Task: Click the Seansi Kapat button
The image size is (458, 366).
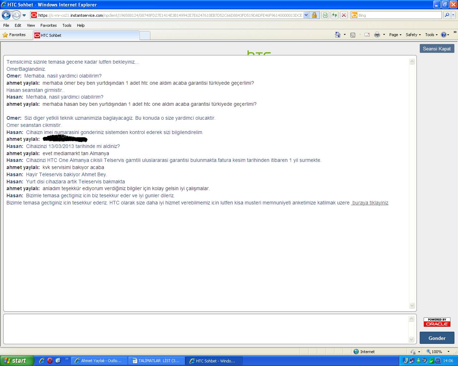Action: pyautogui.click(x=437, y=49)
